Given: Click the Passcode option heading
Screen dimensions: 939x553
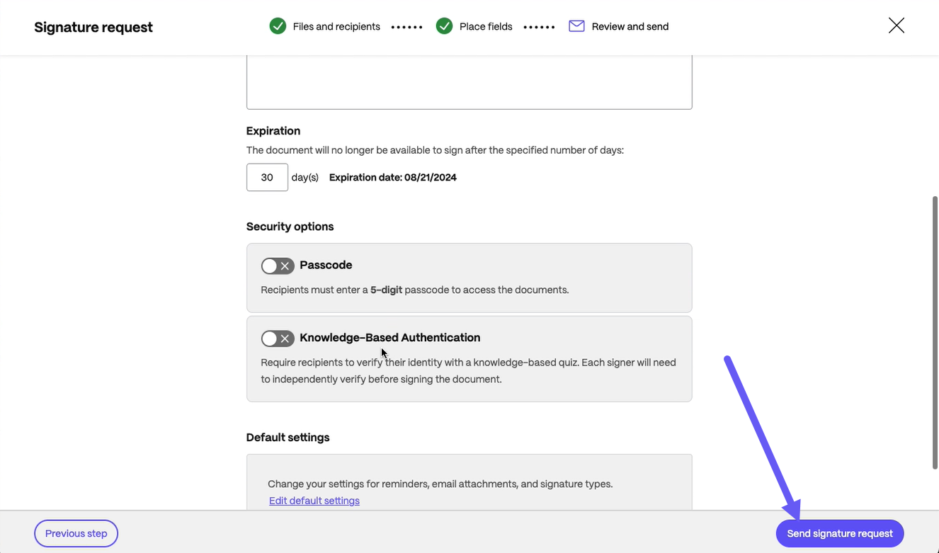Looking at the screenshot, I should click(326, 265).
